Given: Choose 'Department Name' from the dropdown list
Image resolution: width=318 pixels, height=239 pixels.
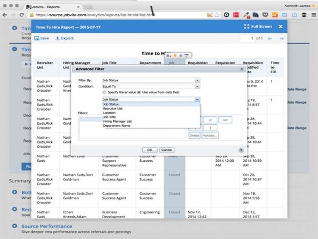Looking at the screenshot, I should click(116, 125).
